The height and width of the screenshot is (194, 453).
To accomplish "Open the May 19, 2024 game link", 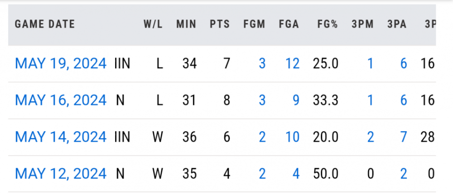I will (x=61, y=63).
